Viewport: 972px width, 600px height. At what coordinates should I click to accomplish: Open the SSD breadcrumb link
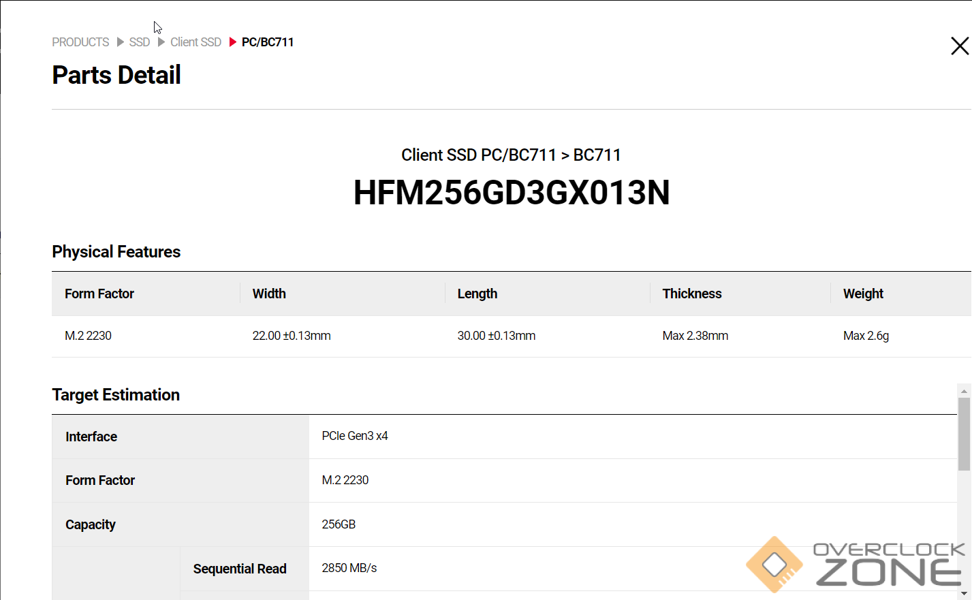click(140, 42)
